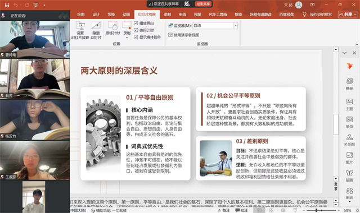Toggle Show Media Controls (显示媒体控件) checkbox
The height and width of the screenshot is (213, 360).
point(136,37)
